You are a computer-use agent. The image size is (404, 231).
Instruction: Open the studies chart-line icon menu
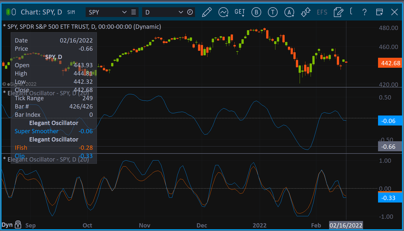(223, 12)
